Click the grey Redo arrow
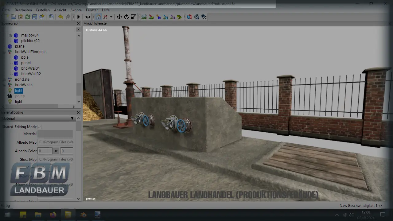393x221 pixels. point(68,17)
